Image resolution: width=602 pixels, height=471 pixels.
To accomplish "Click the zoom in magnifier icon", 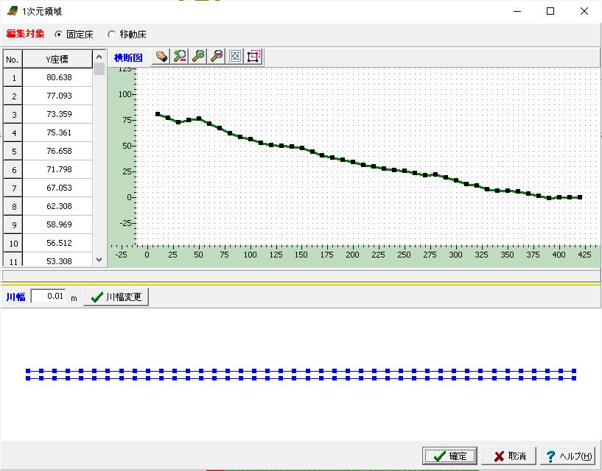I will [x=198, y=57].
